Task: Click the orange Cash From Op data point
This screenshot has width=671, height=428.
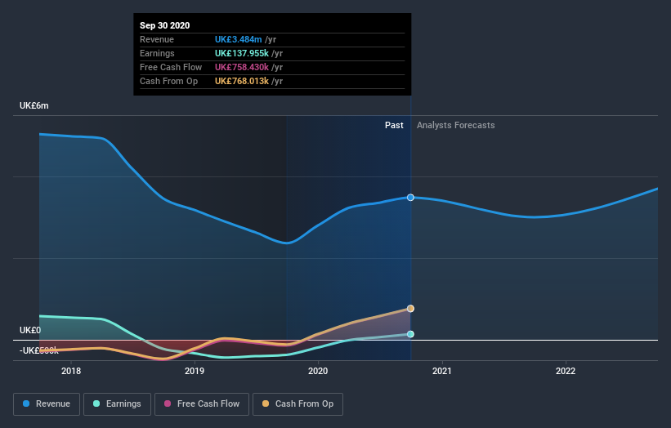Action: 410,309
